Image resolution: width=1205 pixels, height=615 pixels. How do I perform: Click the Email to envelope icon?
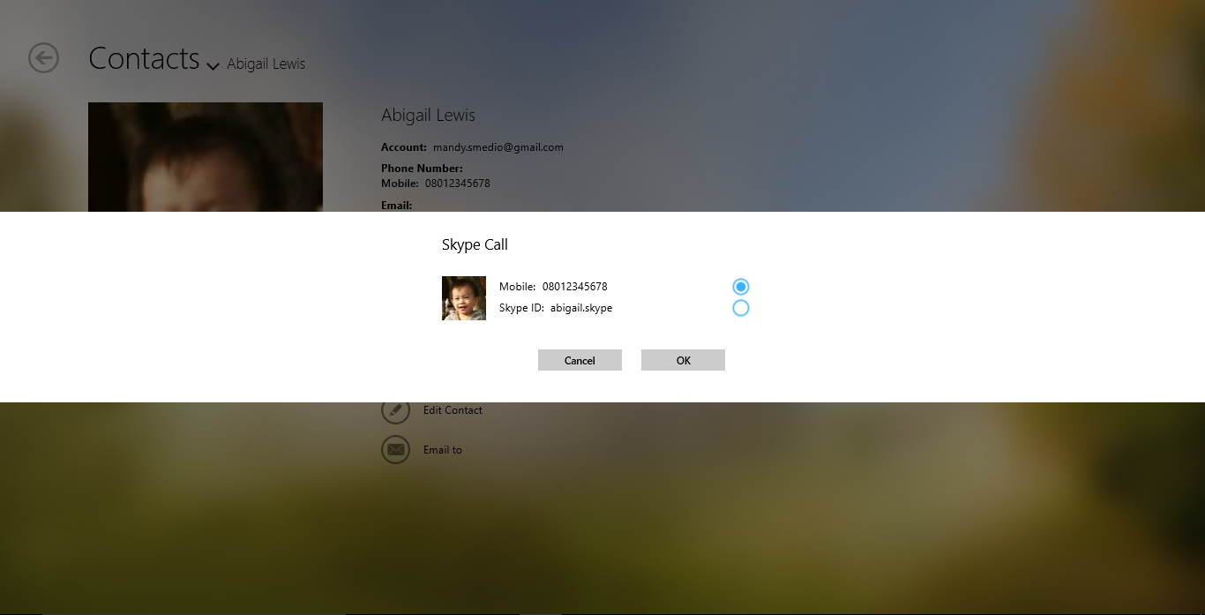[x=395, y=450]
